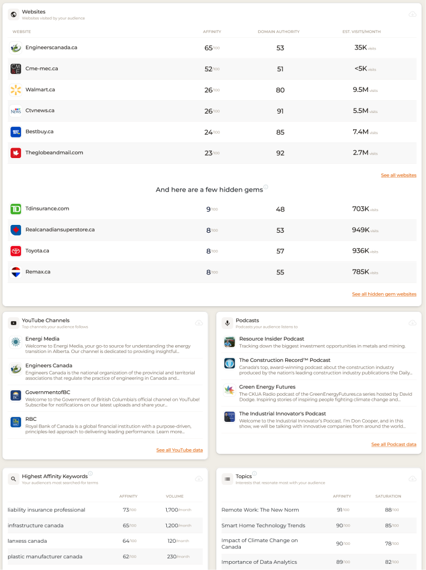Click the info icon beside hidden gems
This screenshot has width=426, height=570.
point(266,187)
